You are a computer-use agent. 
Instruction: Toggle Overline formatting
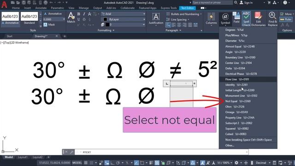(84, 19)
